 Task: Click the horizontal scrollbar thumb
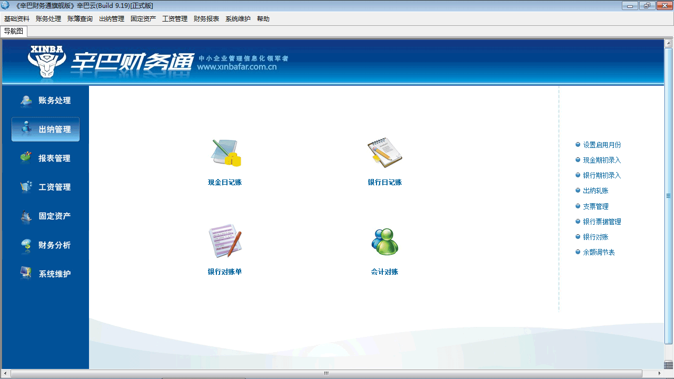[x=326, y=373]
